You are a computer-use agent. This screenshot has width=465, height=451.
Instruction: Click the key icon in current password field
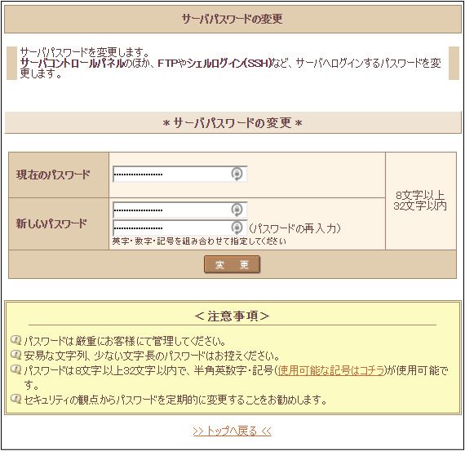point(237,174)
